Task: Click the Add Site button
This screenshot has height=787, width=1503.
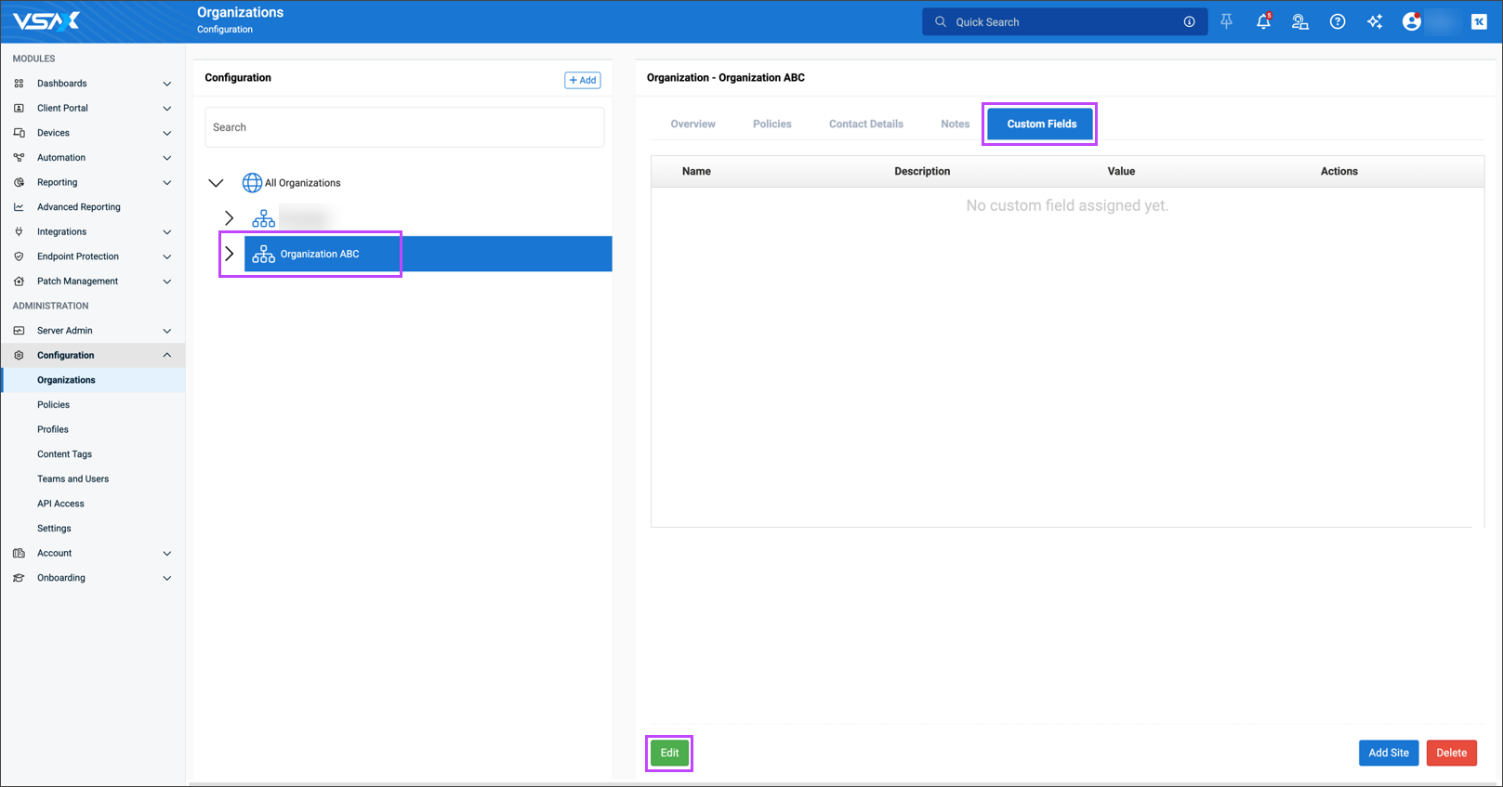Action: pos(1388,753)
